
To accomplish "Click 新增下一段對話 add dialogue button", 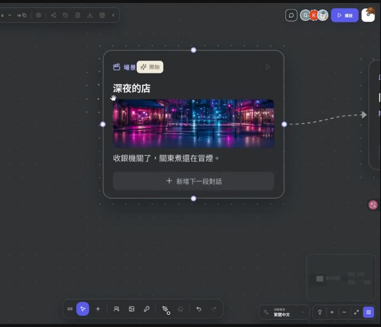I will point(194,181).
